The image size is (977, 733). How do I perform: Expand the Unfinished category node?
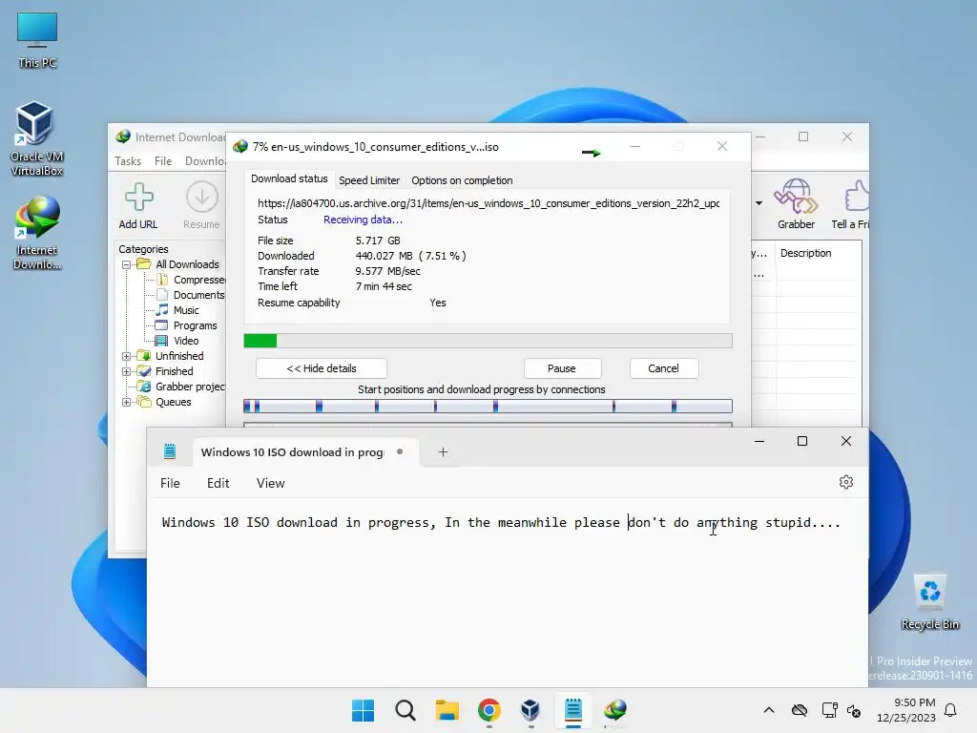[127, 356]
